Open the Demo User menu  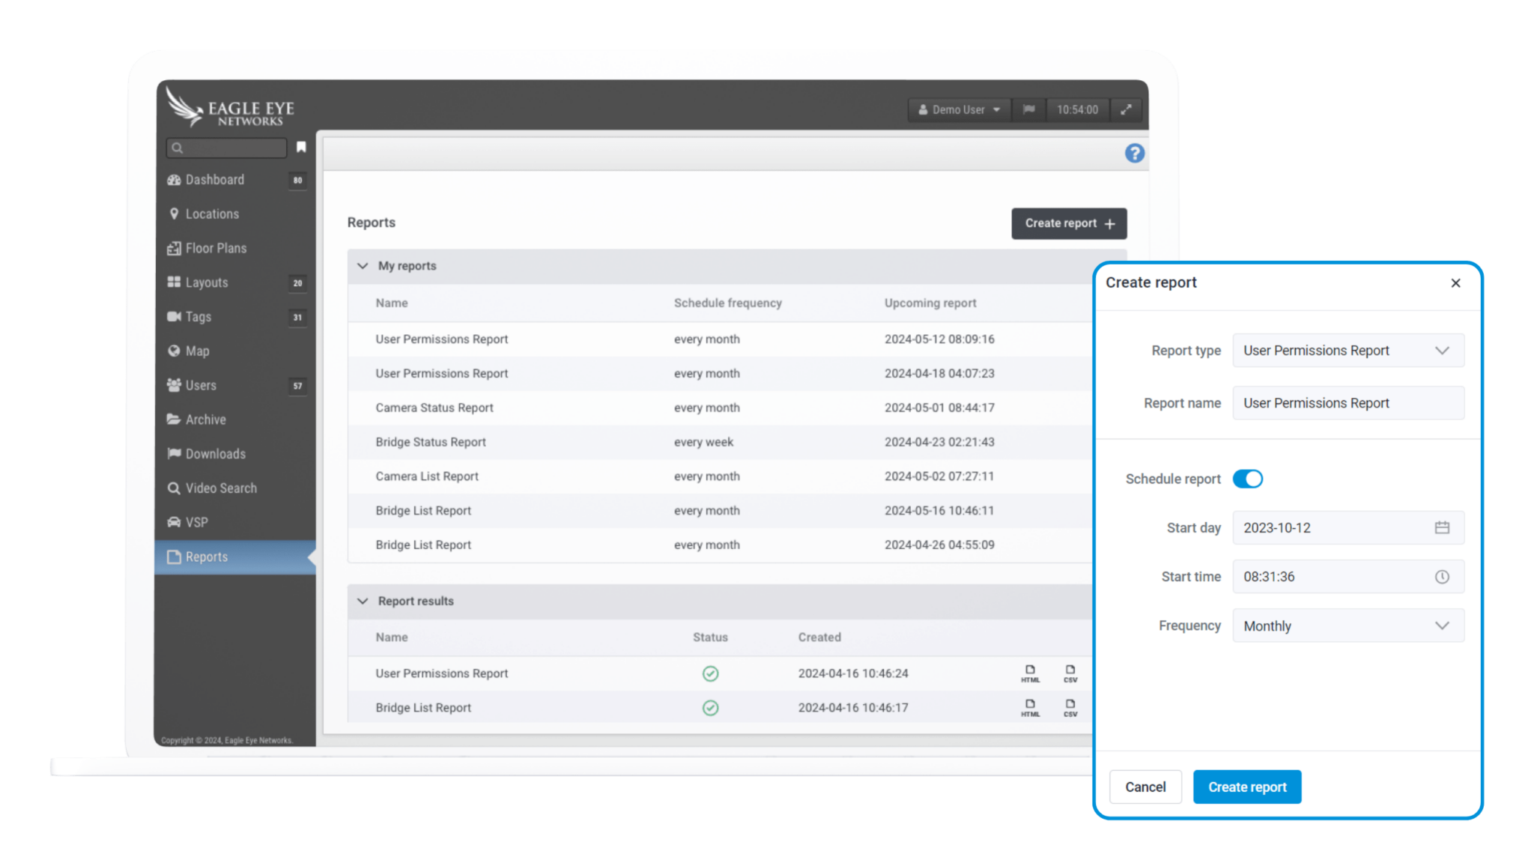959,109
